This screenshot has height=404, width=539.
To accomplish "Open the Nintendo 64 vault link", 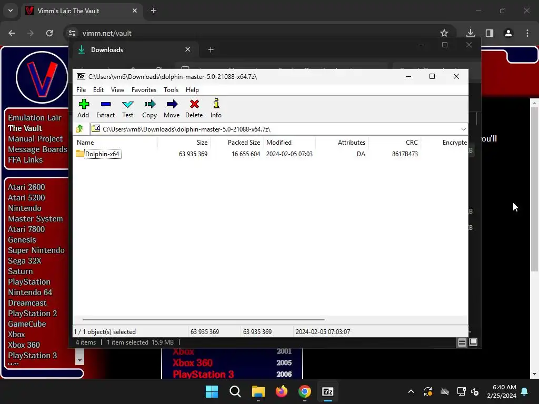I will click(30, 292).
